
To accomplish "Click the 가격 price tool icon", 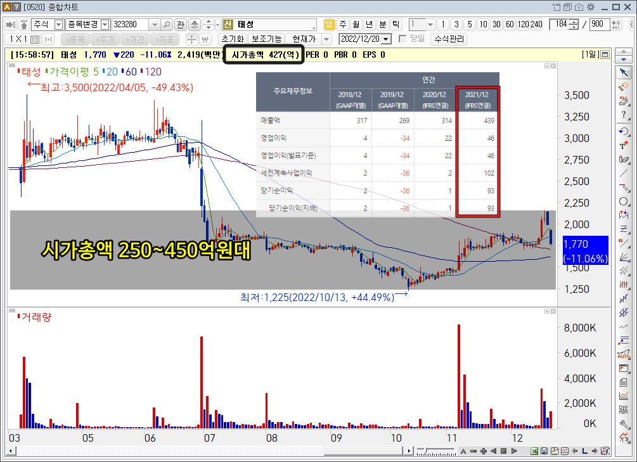I will click(624, 438).
